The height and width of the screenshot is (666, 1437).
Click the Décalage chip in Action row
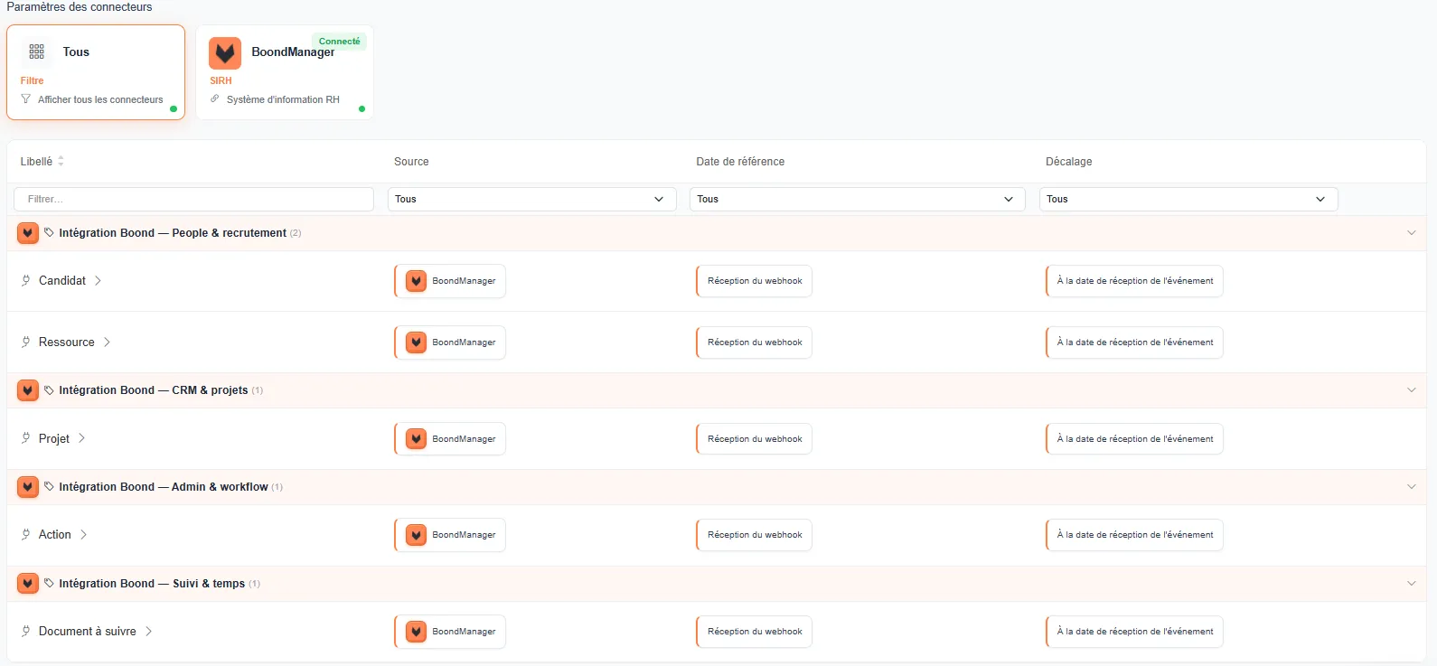point(1134,535)
